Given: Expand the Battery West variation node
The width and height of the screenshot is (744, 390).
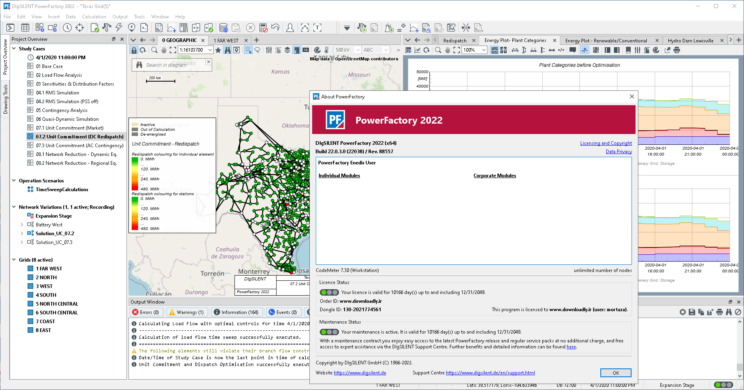Looking at the screenshot, I should click(22, 225).
